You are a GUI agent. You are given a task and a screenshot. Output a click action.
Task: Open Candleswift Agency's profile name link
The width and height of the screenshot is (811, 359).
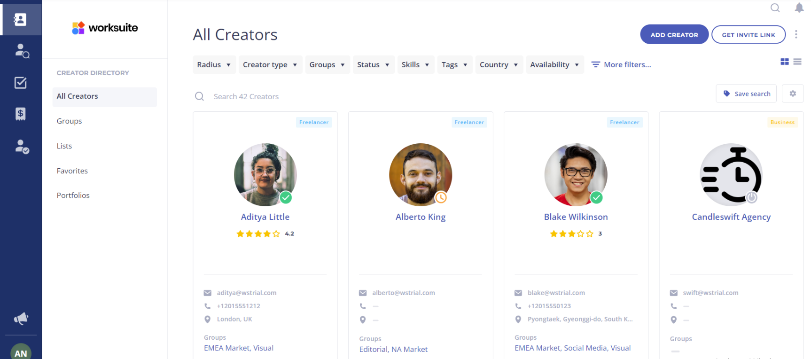(x=731, y=217)
